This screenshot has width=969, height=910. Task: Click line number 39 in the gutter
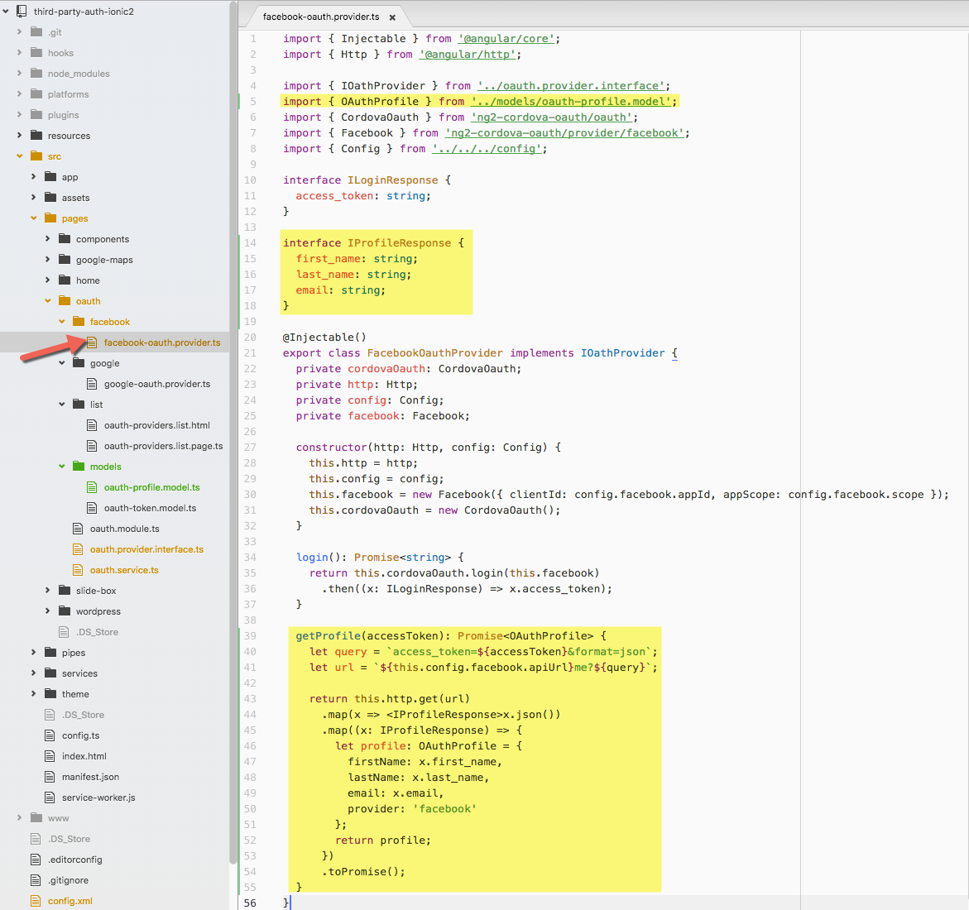coord(250,636)
